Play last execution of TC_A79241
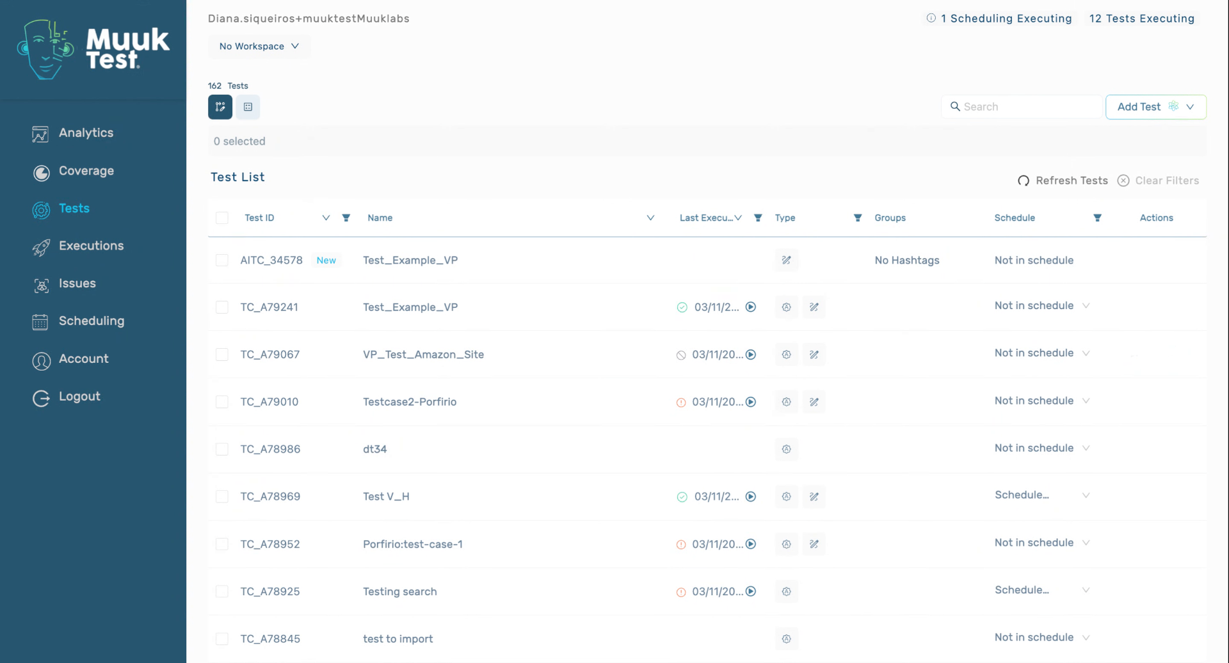The width and height of the screenshot is (1229, 663). pos(751,307)
